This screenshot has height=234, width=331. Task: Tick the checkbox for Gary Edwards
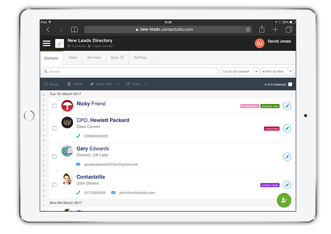pyautogui.click(x=55, y=157)
